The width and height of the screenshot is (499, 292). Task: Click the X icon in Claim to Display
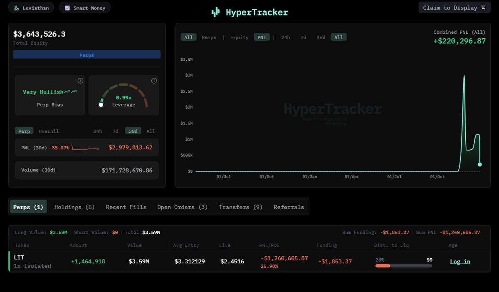tap(483, 7)
